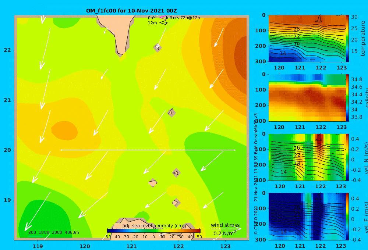Click the 'wind stress' label
The height and width of the screenshot is (250, 368).
click(225, 225)
